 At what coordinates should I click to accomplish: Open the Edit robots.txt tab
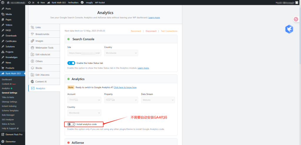click(x=44, y=54)
